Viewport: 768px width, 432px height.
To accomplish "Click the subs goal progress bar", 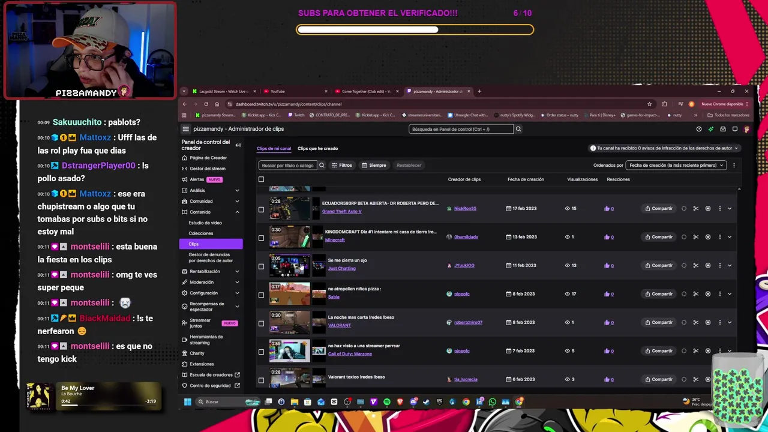I will coord(415,29).
